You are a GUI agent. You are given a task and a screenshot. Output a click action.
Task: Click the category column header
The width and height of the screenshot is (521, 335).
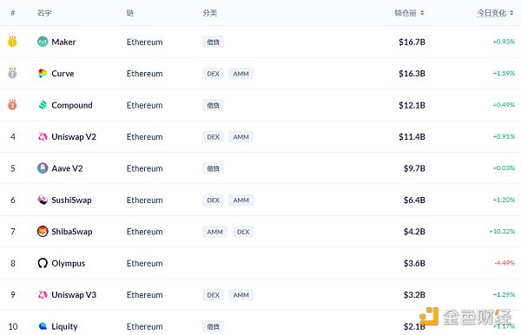coord(209,13)
